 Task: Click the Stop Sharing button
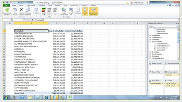(137, 3)
